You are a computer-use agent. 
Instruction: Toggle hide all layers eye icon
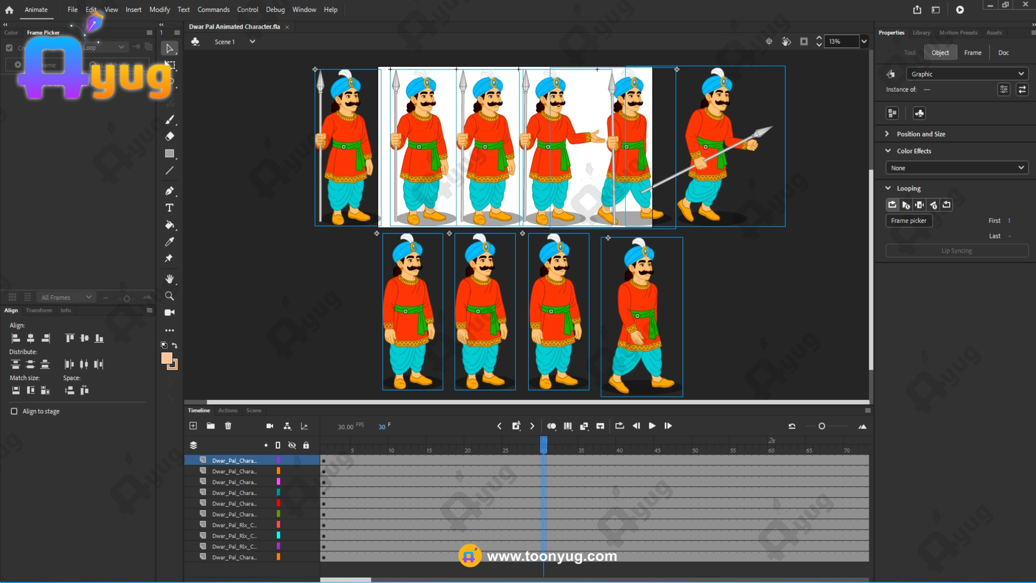[x=292, y=445]
